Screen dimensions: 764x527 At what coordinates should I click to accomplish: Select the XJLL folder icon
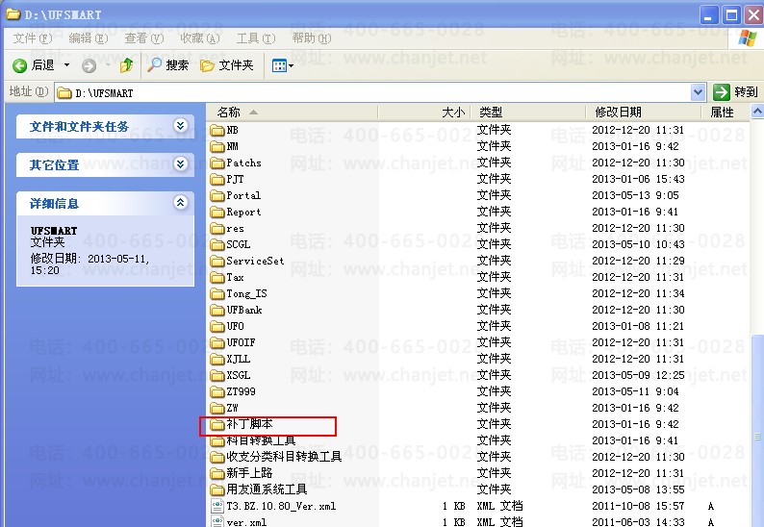217,360
